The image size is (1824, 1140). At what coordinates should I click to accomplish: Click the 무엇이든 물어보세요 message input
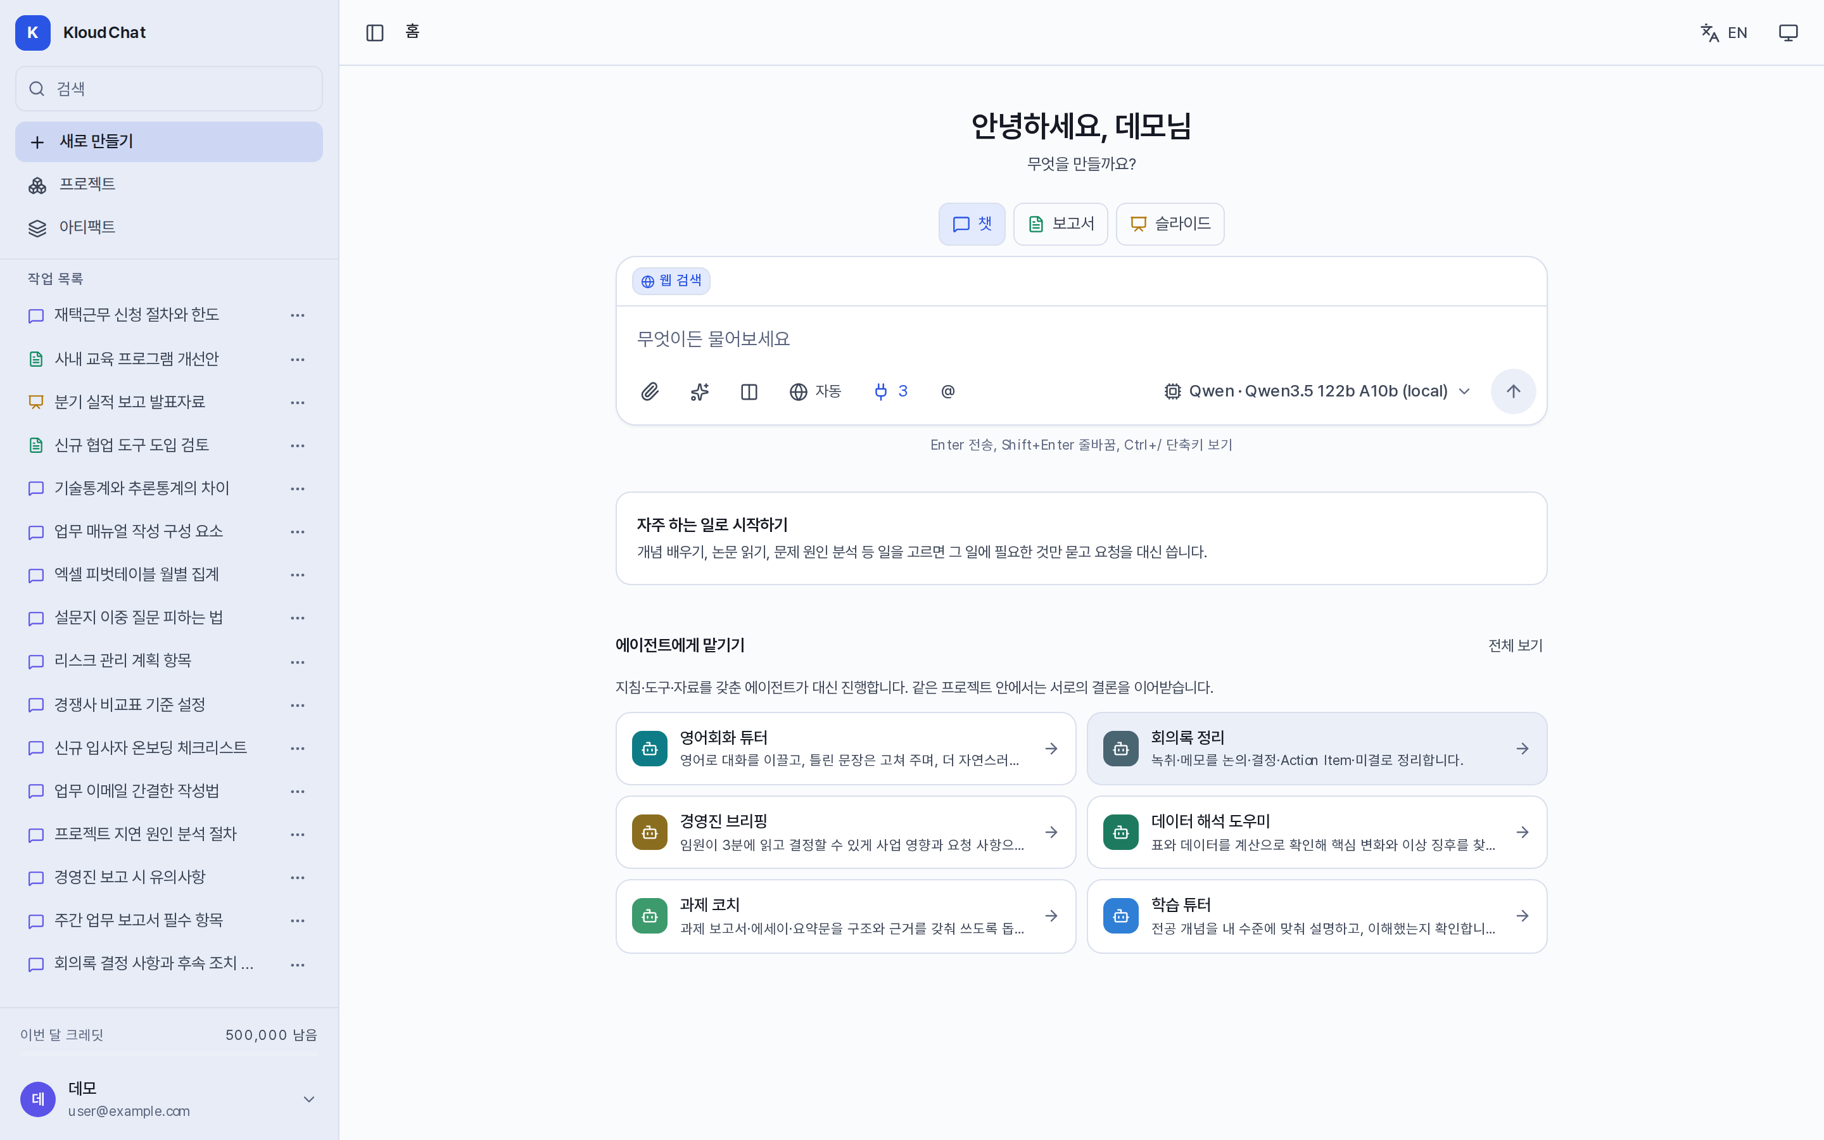[1081, 339]
